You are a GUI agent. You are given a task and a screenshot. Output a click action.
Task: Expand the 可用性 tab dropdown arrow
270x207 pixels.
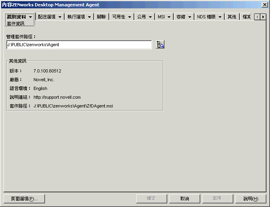click(130, 17)
